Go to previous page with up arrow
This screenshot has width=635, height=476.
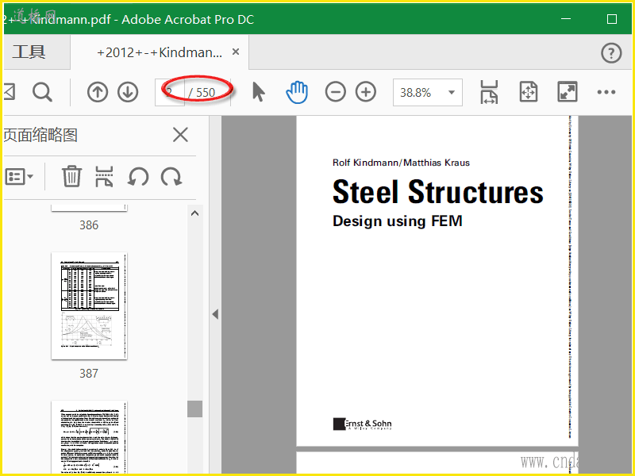pyautogui.click(x=97, y=92)
